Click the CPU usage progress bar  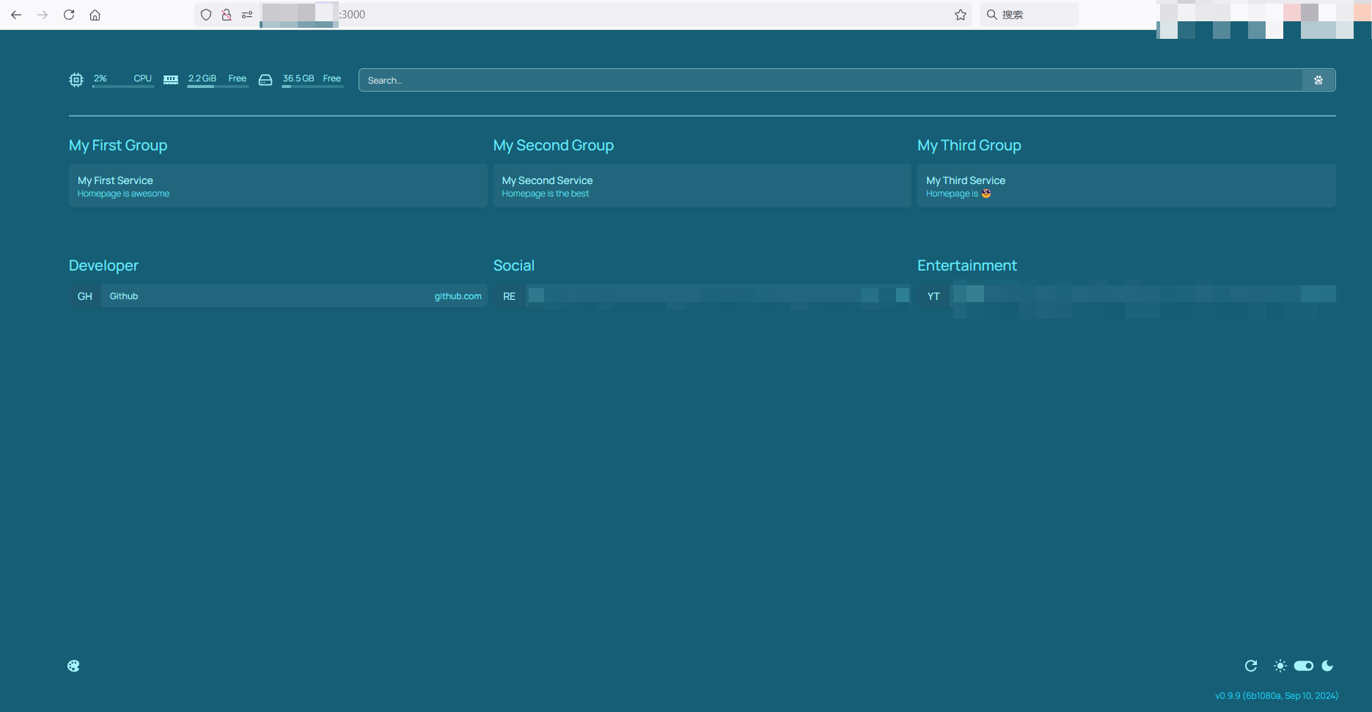(x=123, y=87)
